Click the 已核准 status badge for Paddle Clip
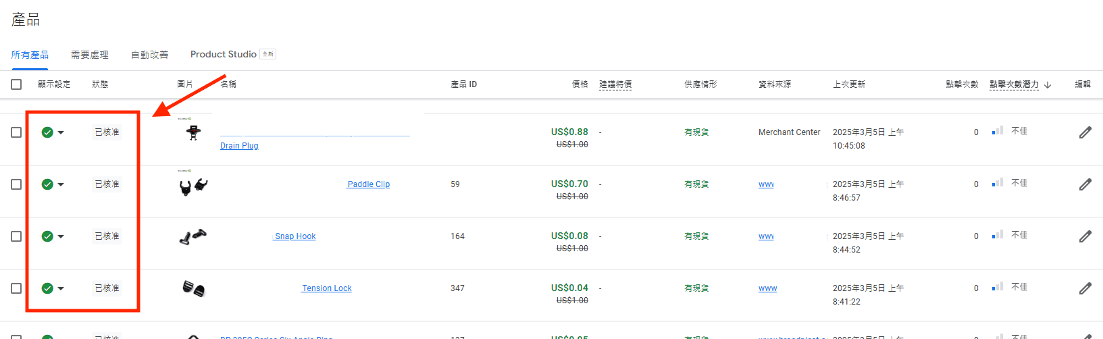 (x=107, y=184)
